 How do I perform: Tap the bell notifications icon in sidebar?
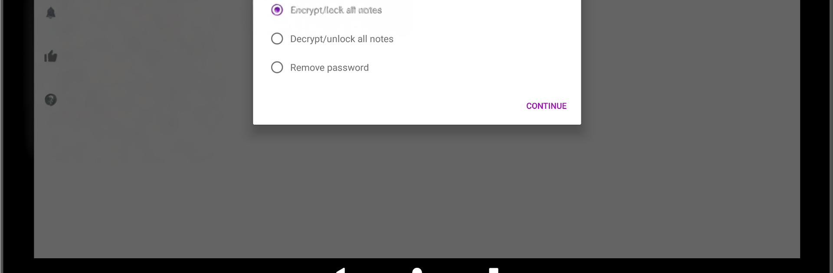(51, 13)
